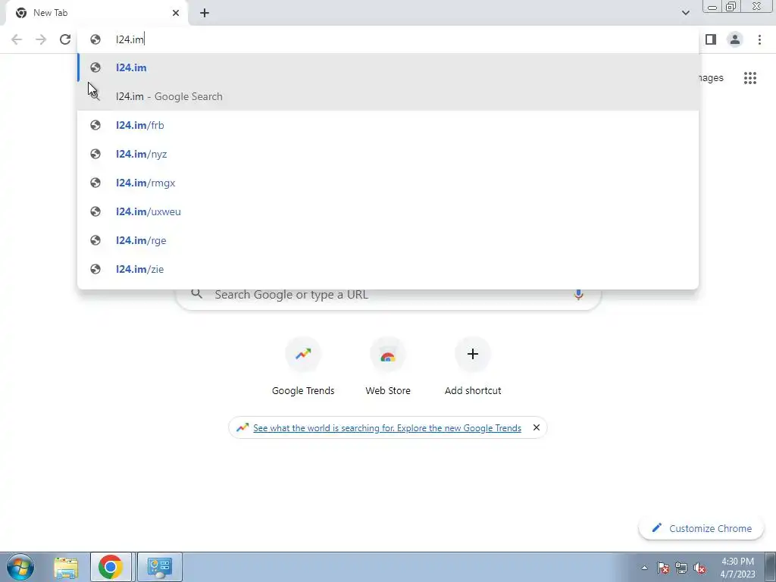Open the tab search chevron dropdown

click(x=685, y=13)
